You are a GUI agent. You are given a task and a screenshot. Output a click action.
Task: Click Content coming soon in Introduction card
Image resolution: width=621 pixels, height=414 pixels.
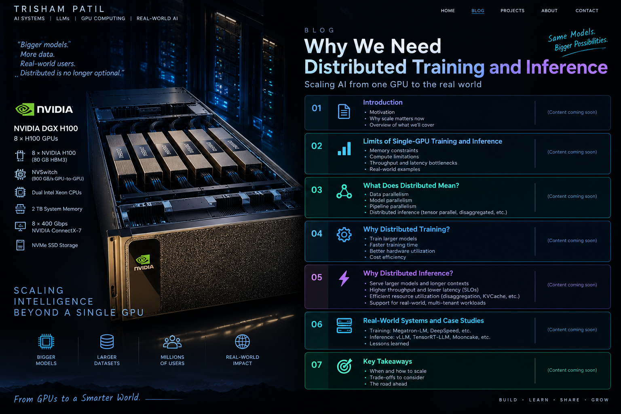click(572, 112)
